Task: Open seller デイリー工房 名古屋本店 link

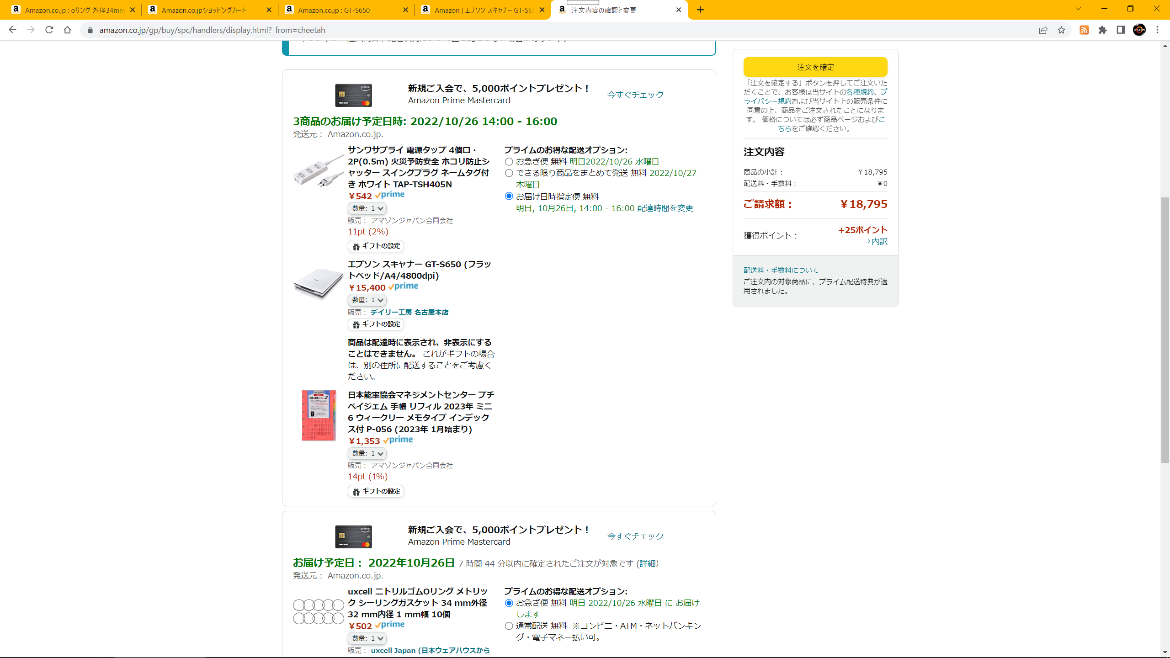Action: [409, 313]
